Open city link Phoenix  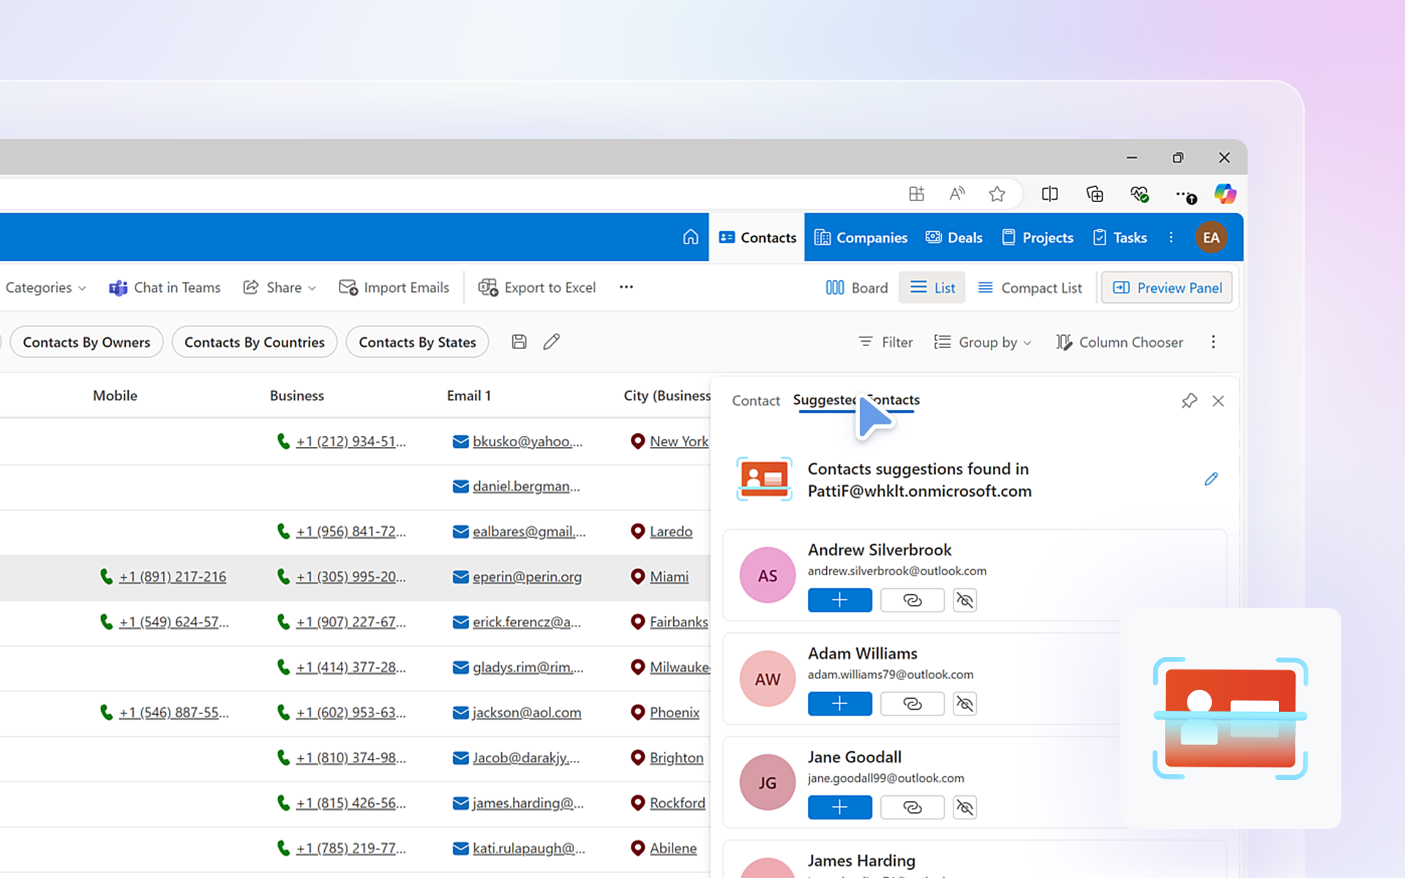(675, 713)
